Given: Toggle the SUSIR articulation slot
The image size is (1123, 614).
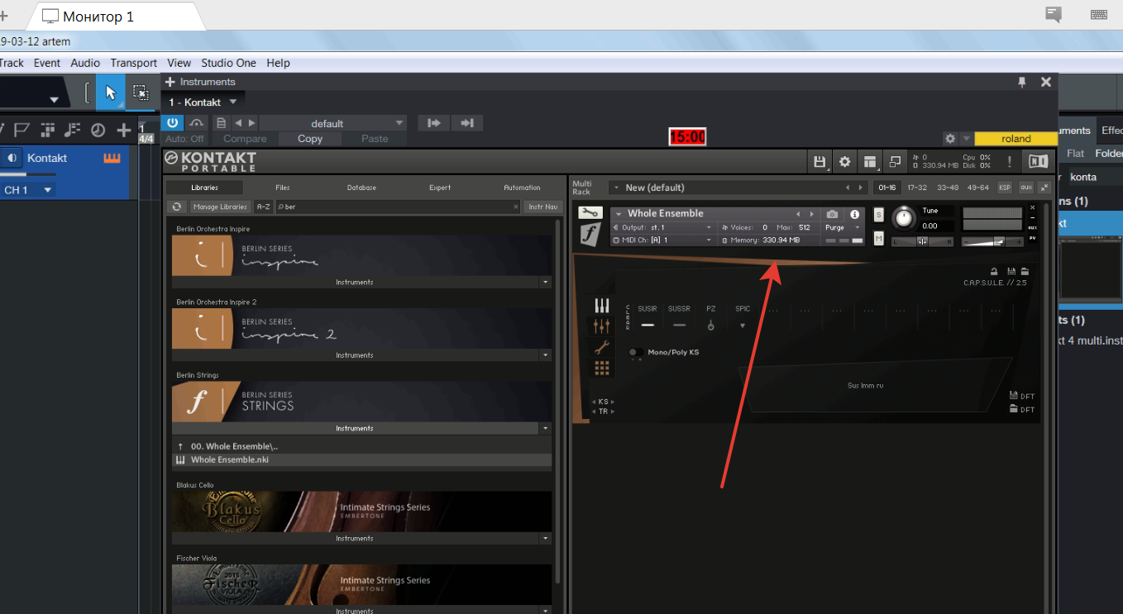Looking at the screenshot, I should pos(648,325).
